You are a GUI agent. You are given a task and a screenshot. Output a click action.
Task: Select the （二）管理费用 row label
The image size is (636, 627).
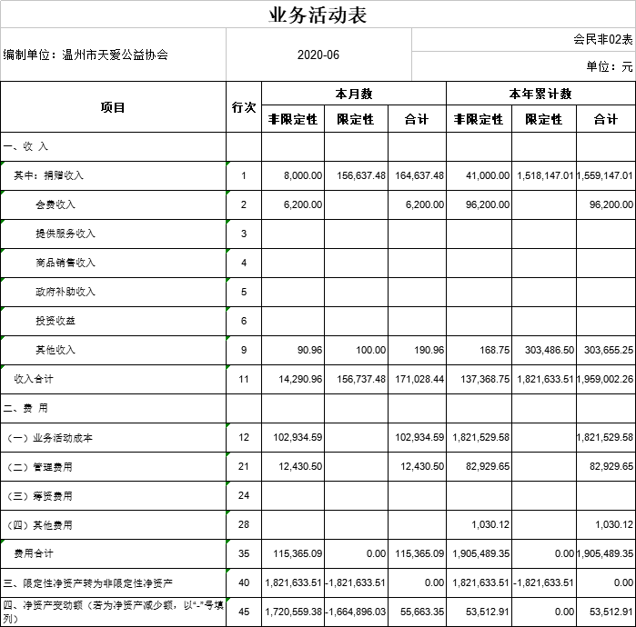coord(39,467)
